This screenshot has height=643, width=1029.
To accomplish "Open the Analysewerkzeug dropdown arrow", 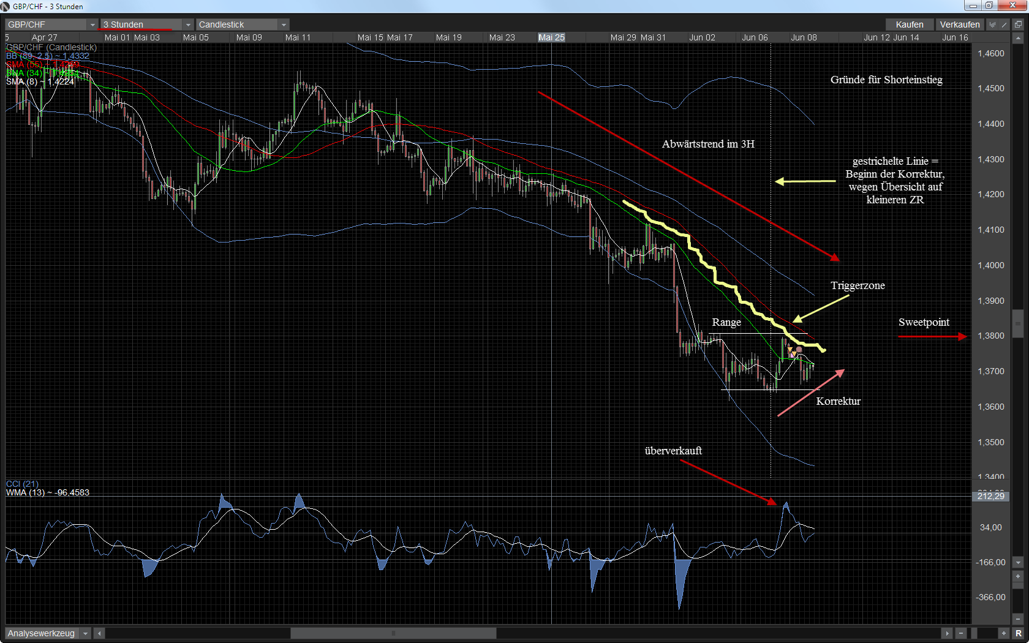I will tap(85, 633).
